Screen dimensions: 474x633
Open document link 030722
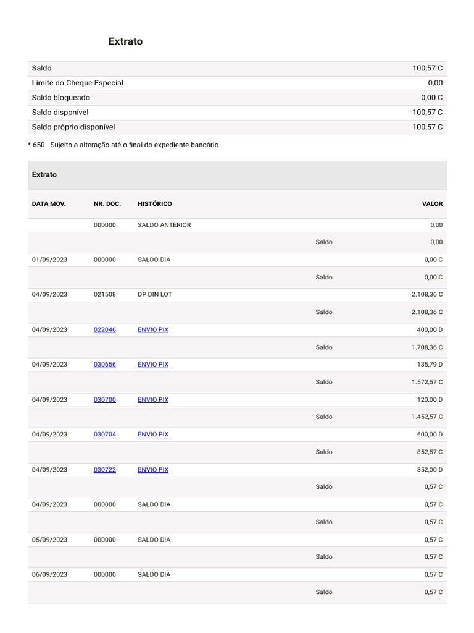click(x=104, y=470)
